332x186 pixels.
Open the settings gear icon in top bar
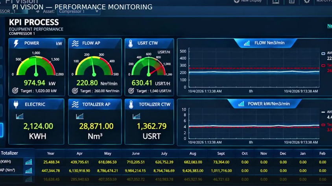(307, 1)
